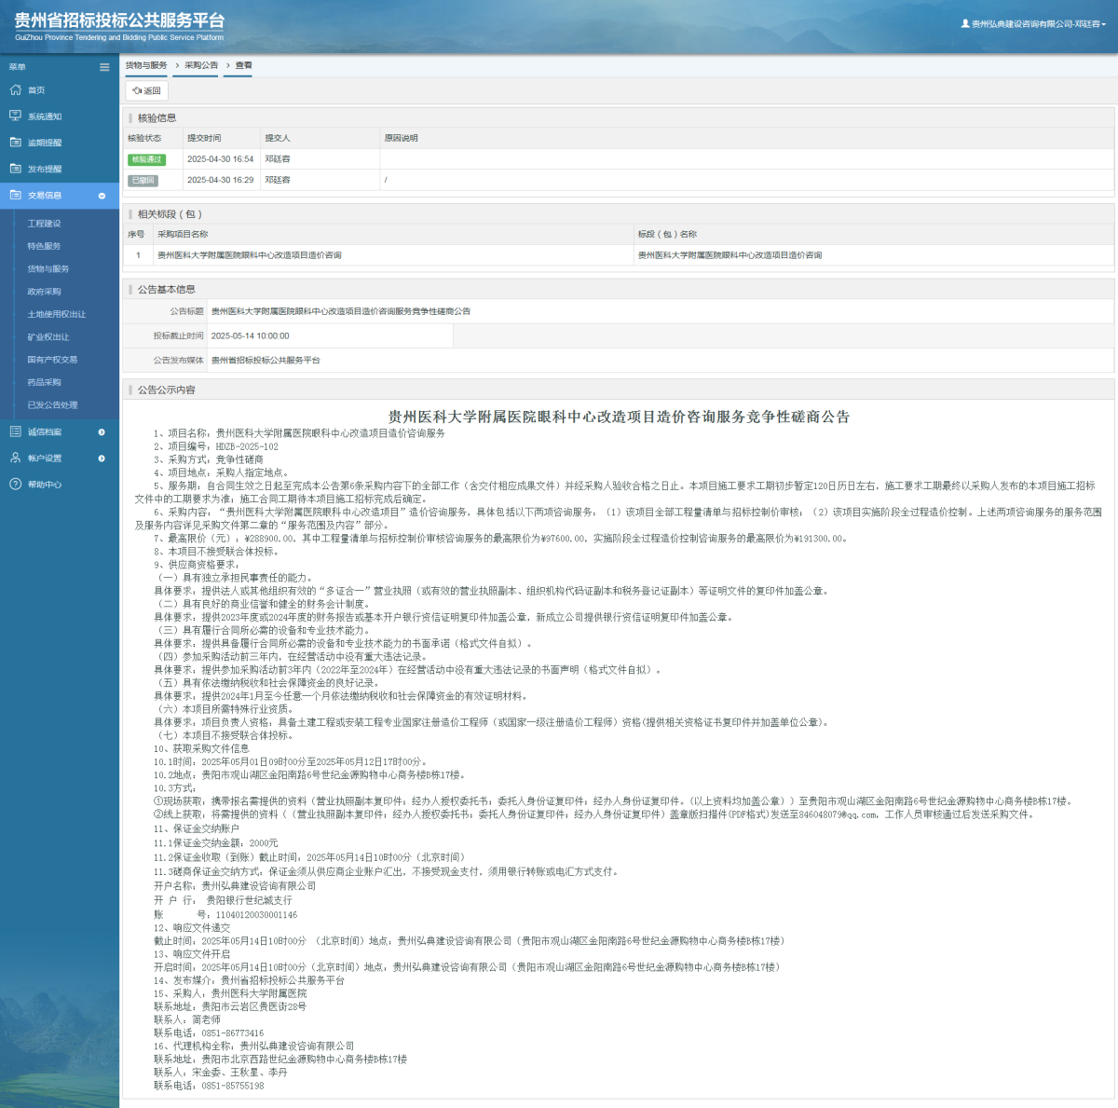Click the 首页 home icon
1118x1108 pixels.
pyautogui.click(x=15, y=90)
